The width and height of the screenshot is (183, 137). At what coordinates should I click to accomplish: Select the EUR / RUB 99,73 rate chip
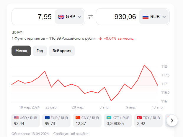pyautogui.click(x=56, y=121)
